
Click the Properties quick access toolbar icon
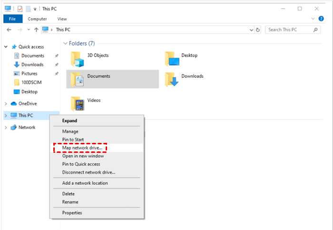coord(20,9)
